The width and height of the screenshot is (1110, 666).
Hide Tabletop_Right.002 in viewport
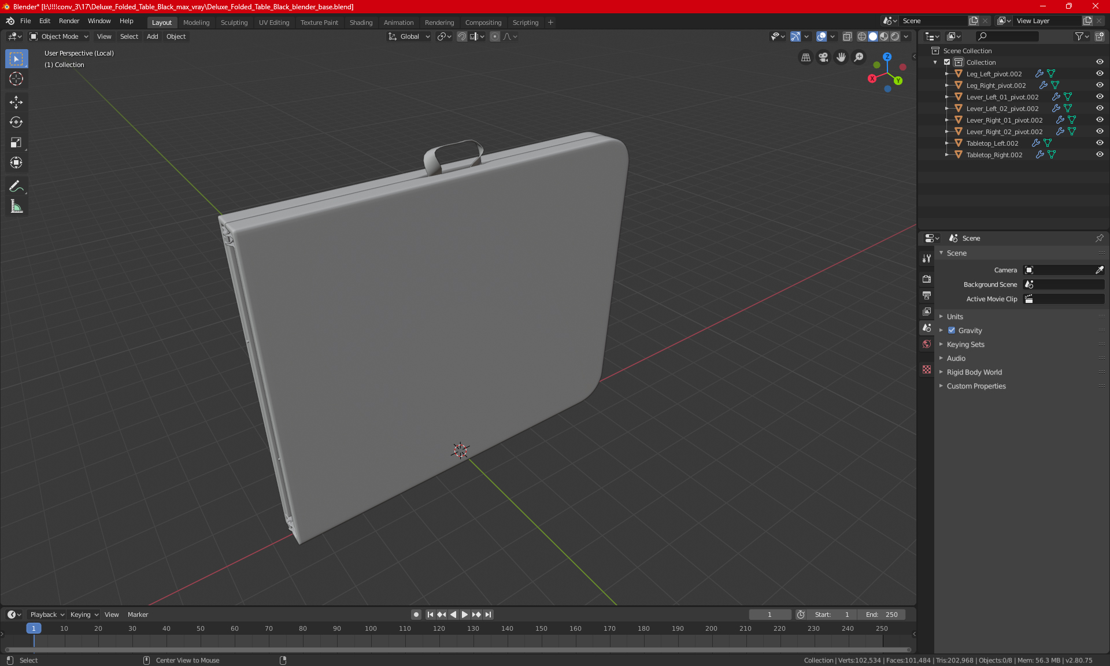point(1100,155)
